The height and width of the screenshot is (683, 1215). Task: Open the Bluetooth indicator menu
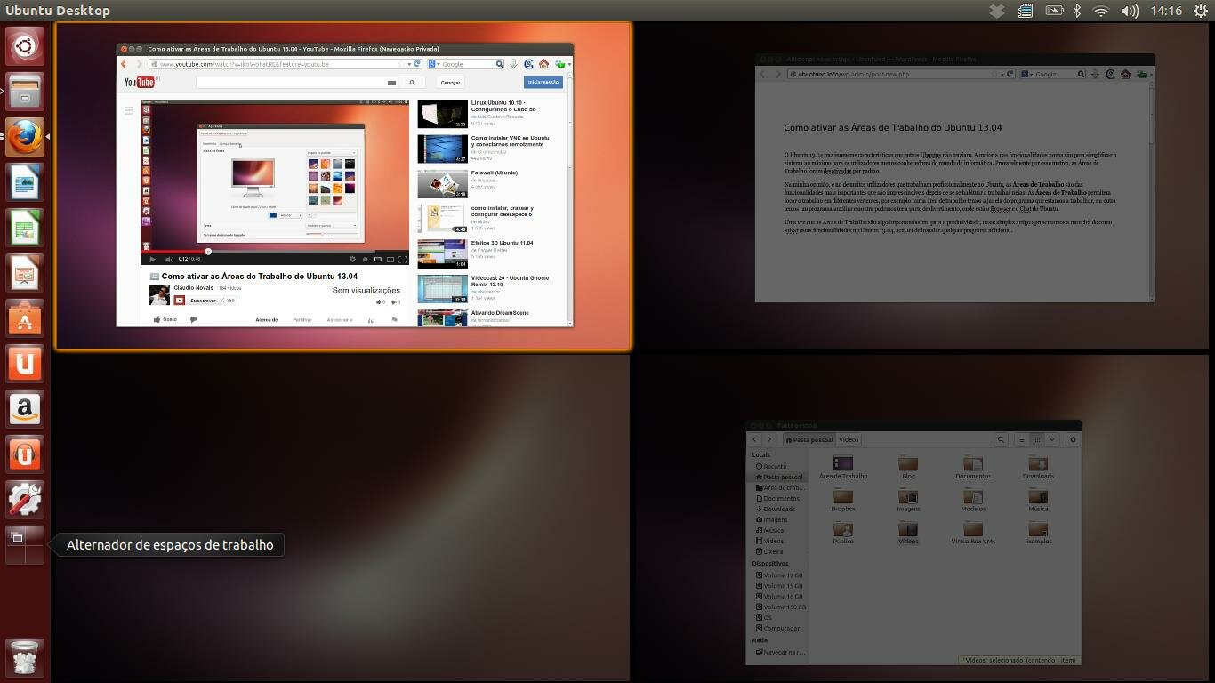[x=1076, y=11]
